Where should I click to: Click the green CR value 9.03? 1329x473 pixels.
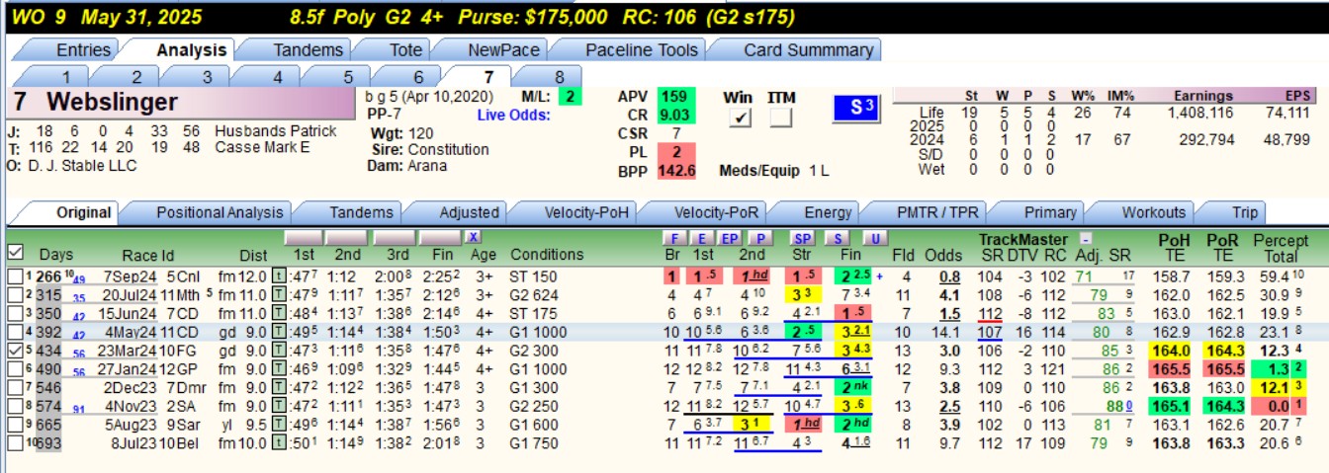tap(675, 116)
